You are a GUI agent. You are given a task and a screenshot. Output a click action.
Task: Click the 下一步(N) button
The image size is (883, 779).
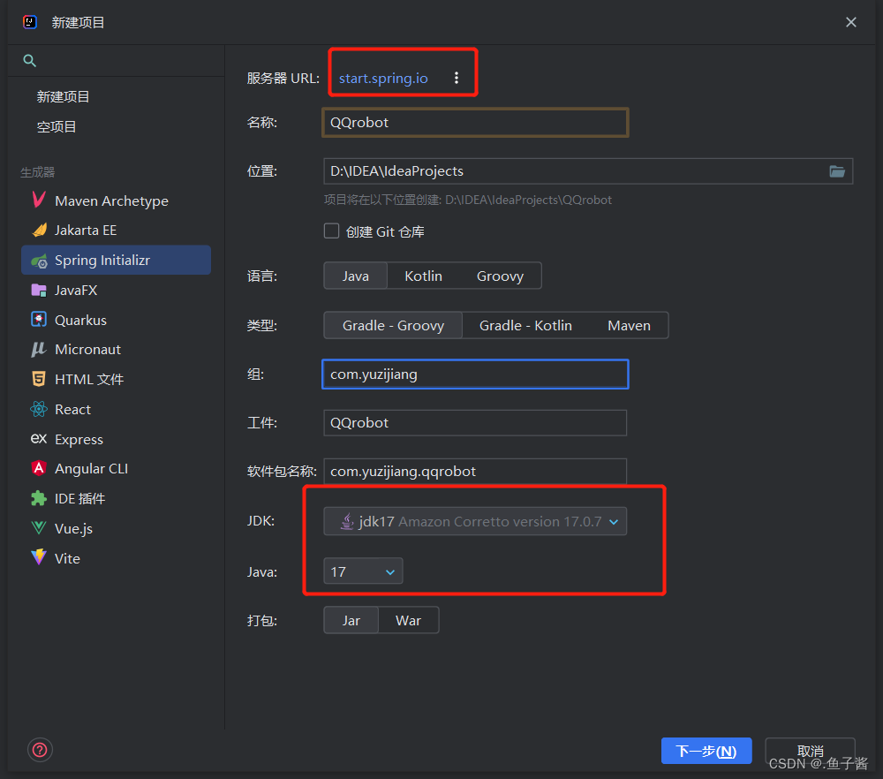706,751
